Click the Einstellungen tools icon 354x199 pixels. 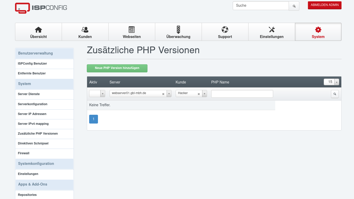(x=271, y=29)
